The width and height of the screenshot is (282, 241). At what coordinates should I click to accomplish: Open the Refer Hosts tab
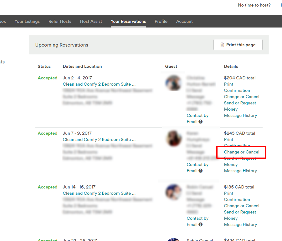point(60,21)
